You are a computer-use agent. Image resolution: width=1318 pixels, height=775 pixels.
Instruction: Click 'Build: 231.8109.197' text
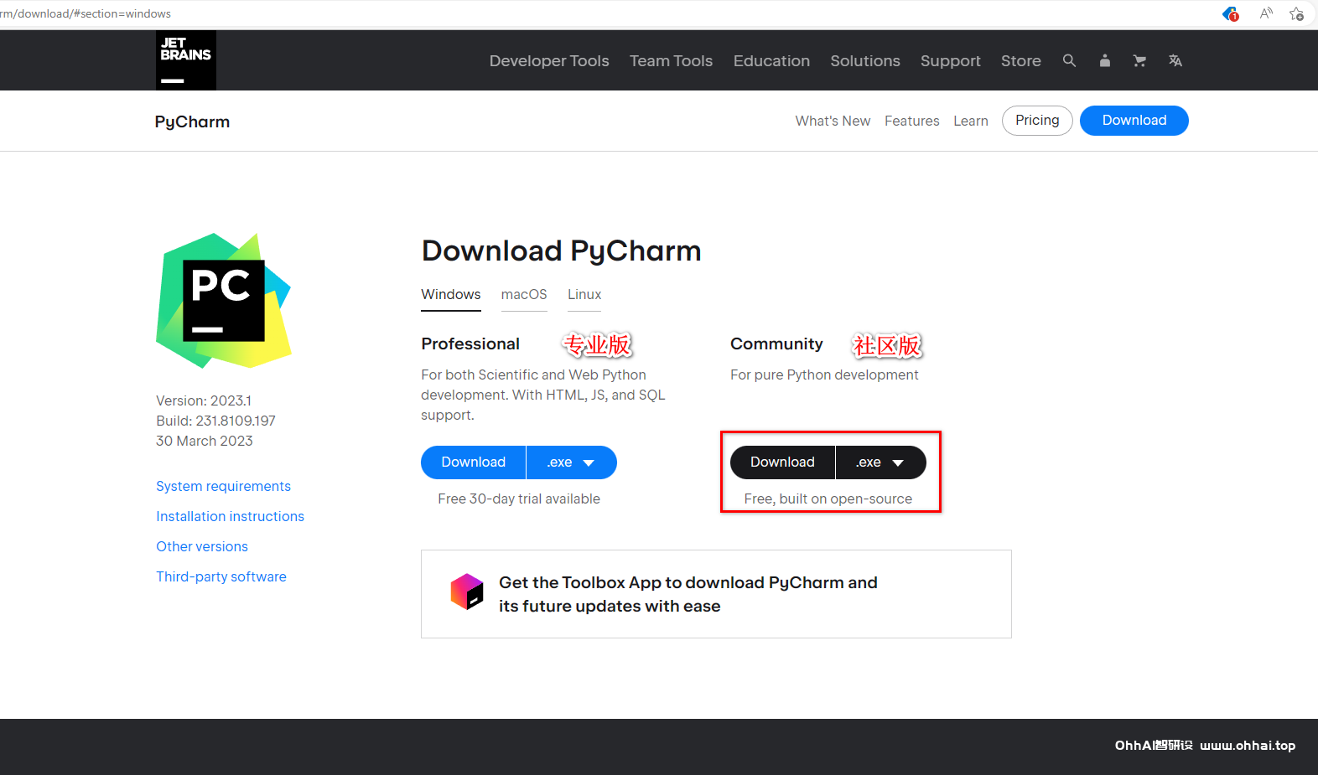tap(215, 421)
